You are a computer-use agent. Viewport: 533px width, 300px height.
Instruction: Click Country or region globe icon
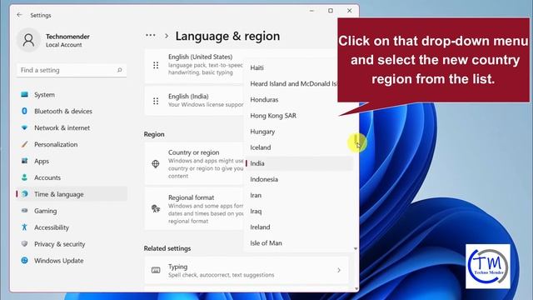(156, 164)
